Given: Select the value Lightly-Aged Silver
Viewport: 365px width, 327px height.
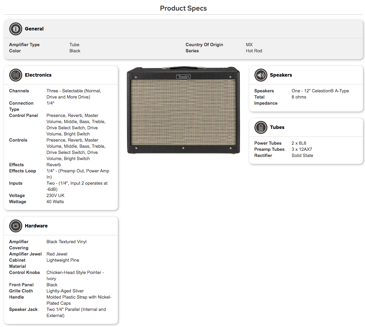Looking at the screenshot, I should [x=65, y=291].
